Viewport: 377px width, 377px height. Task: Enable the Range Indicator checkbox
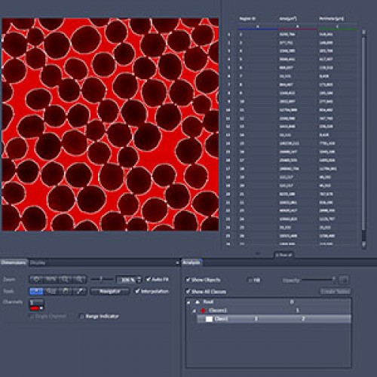[82, 316]
